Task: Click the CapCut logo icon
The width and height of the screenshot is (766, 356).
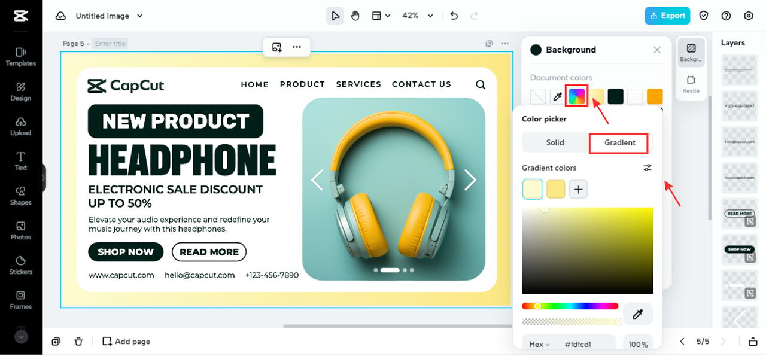Action: tap(21, 16)
